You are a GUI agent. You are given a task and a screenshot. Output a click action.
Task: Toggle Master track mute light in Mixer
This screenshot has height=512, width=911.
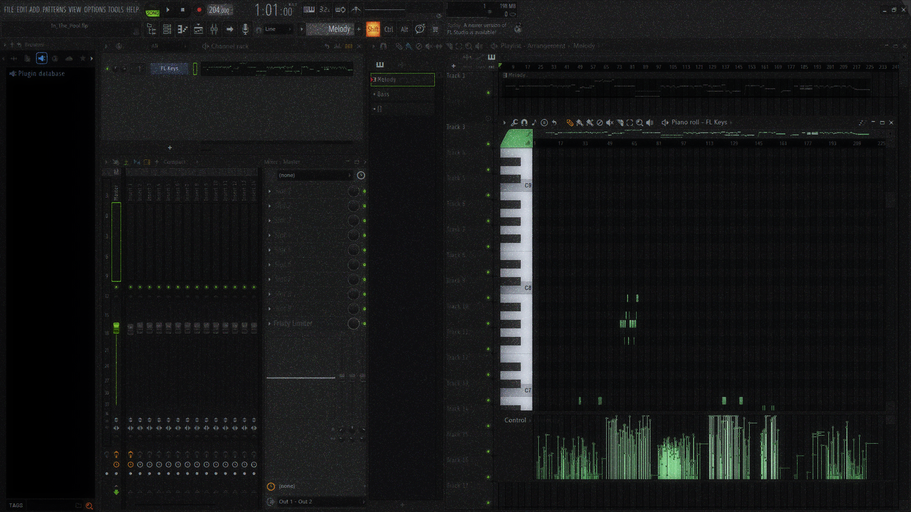coord(116,288)
